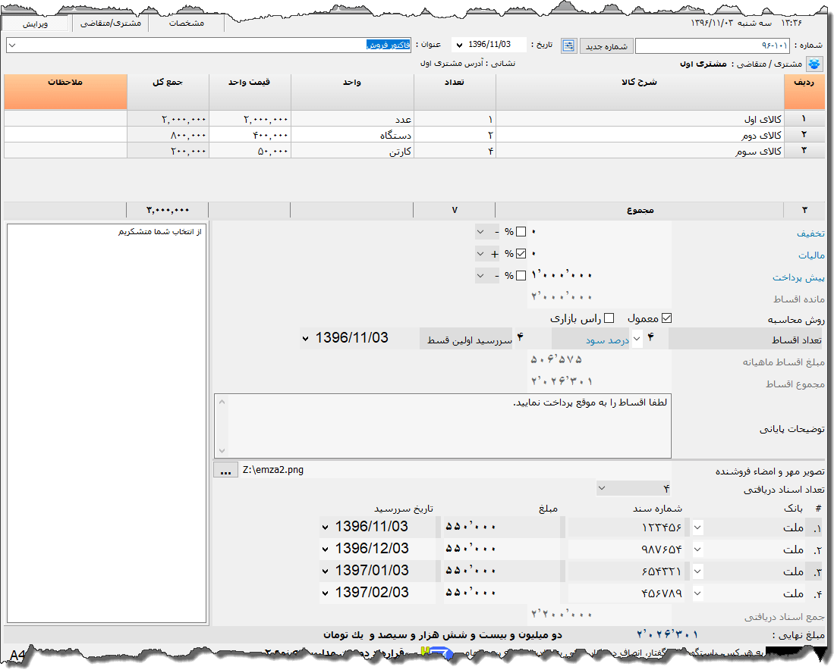Switch to the ویرایش tab
The image size is (834, 670).
(35, 23)
